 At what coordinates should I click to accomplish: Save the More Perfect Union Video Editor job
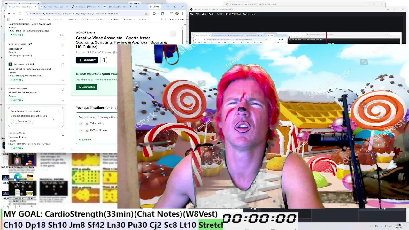[63, 45]
